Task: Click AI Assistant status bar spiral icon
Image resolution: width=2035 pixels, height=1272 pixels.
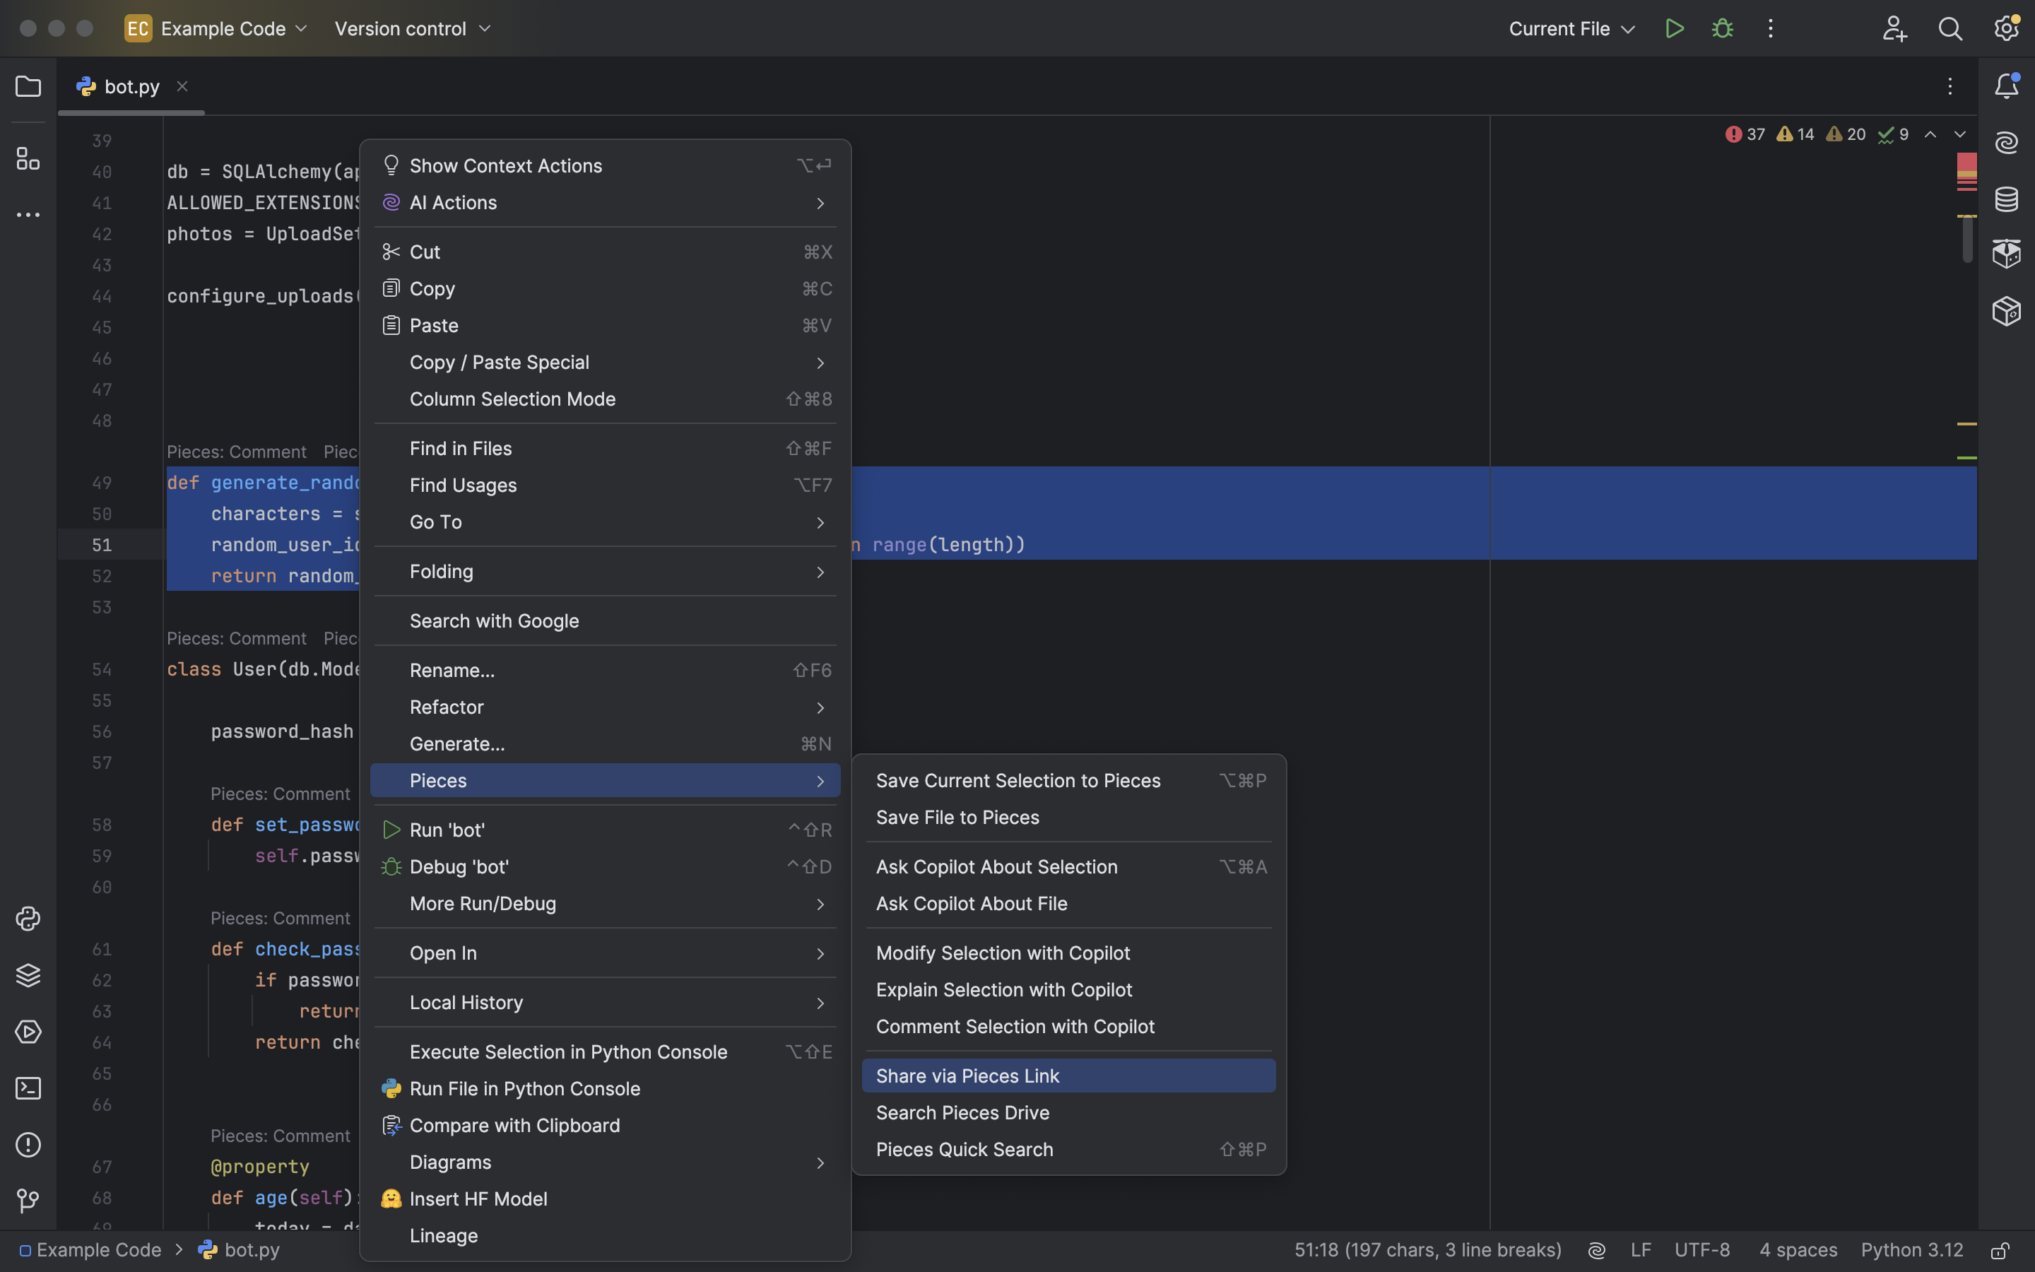Action: (1596, 1250)
